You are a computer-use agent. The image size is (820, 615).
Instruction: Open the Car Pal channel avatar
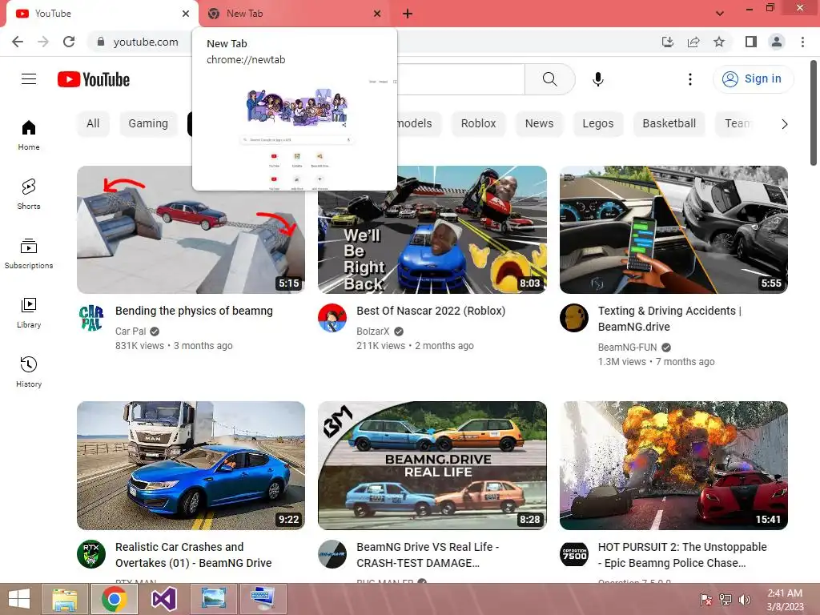91,318
